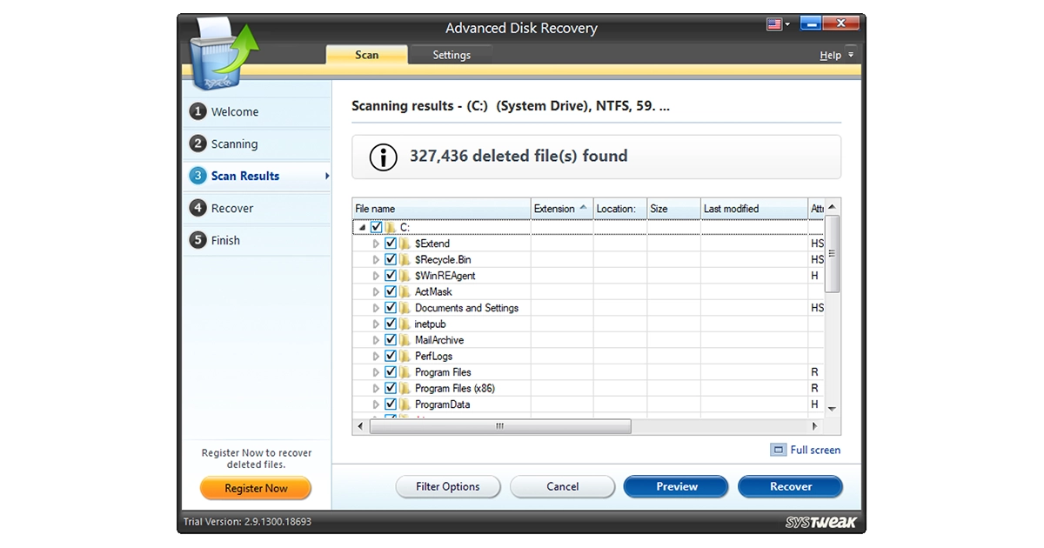Screen dimensions: 1044x548
Task: Expand the ProgramData folder node
Action: (x=377, y=404)
